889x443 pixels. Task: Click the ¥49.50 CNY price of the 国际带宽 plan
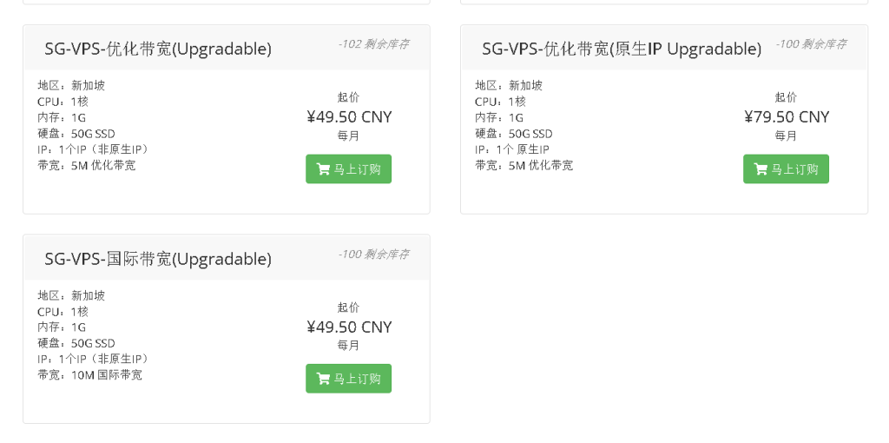click(349, 327)
